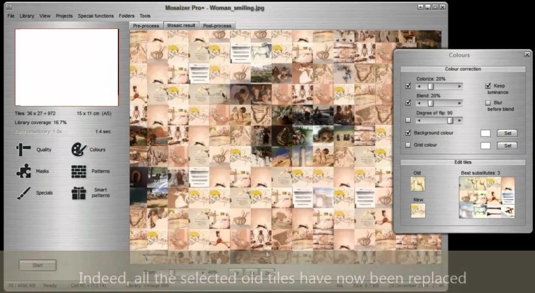Click the white source image preview

pos(67,67)
